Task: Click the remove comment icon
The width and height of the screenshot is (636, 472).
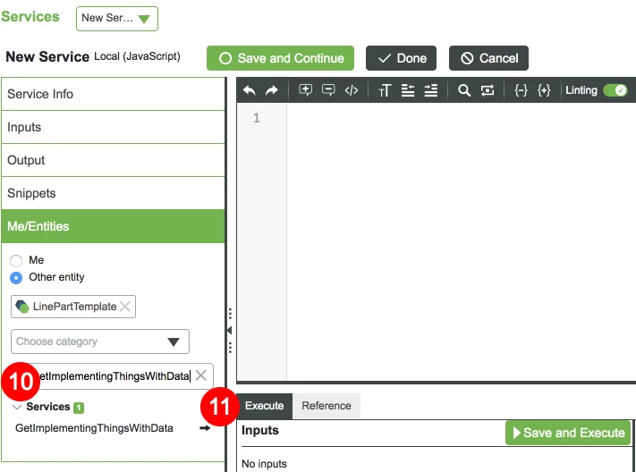Action: tap(328, 90)
